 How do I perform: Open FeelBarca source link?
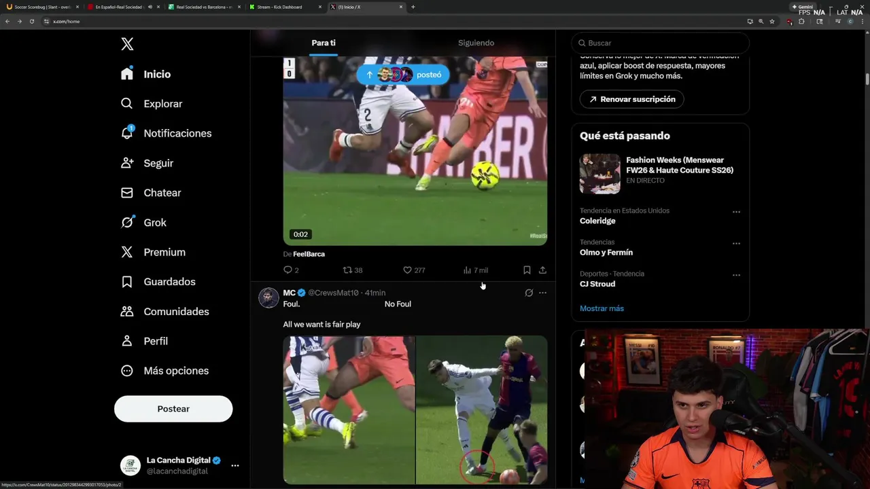click(309, 254)
